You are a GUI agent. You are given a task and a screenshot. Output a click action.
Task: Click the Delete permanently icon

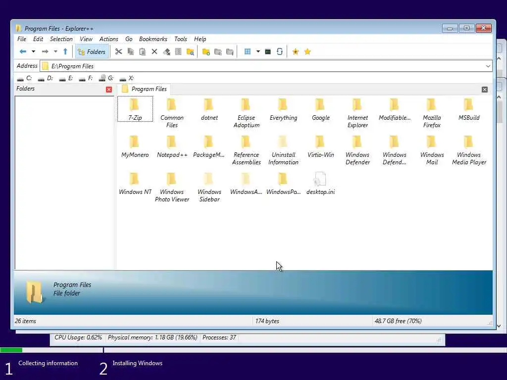[166, 51]
